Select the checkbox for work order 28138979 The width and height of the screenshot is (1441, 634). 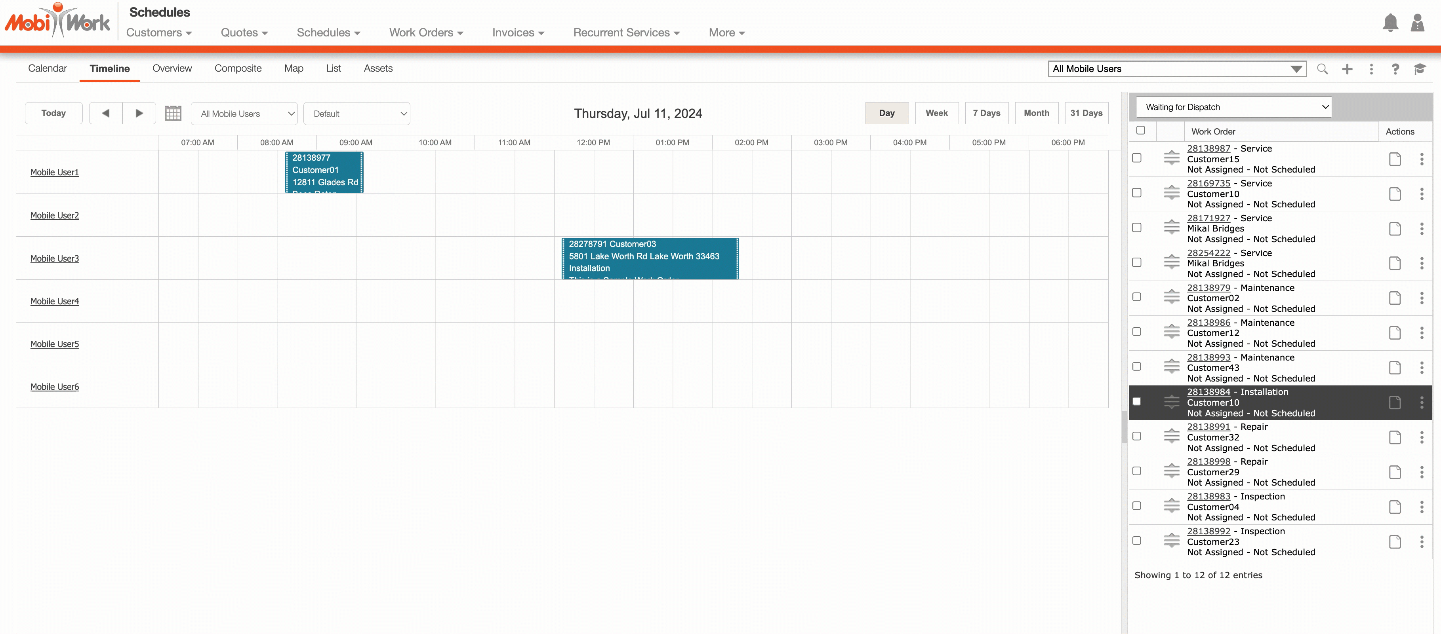(x=1136, y=298)
